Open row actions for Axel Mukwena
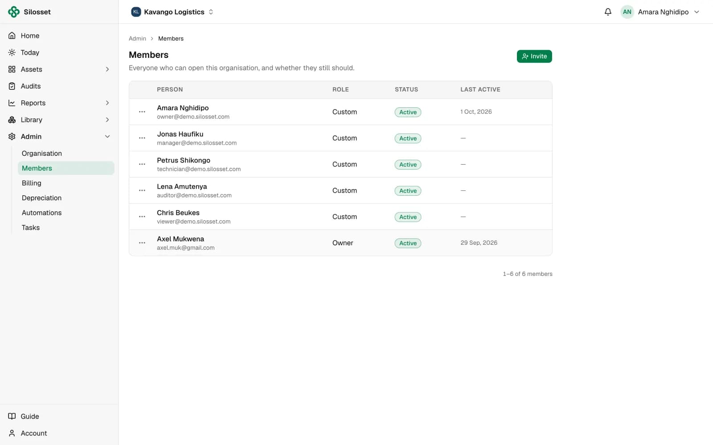The image size is (713, 445). (x=142, y=243)
